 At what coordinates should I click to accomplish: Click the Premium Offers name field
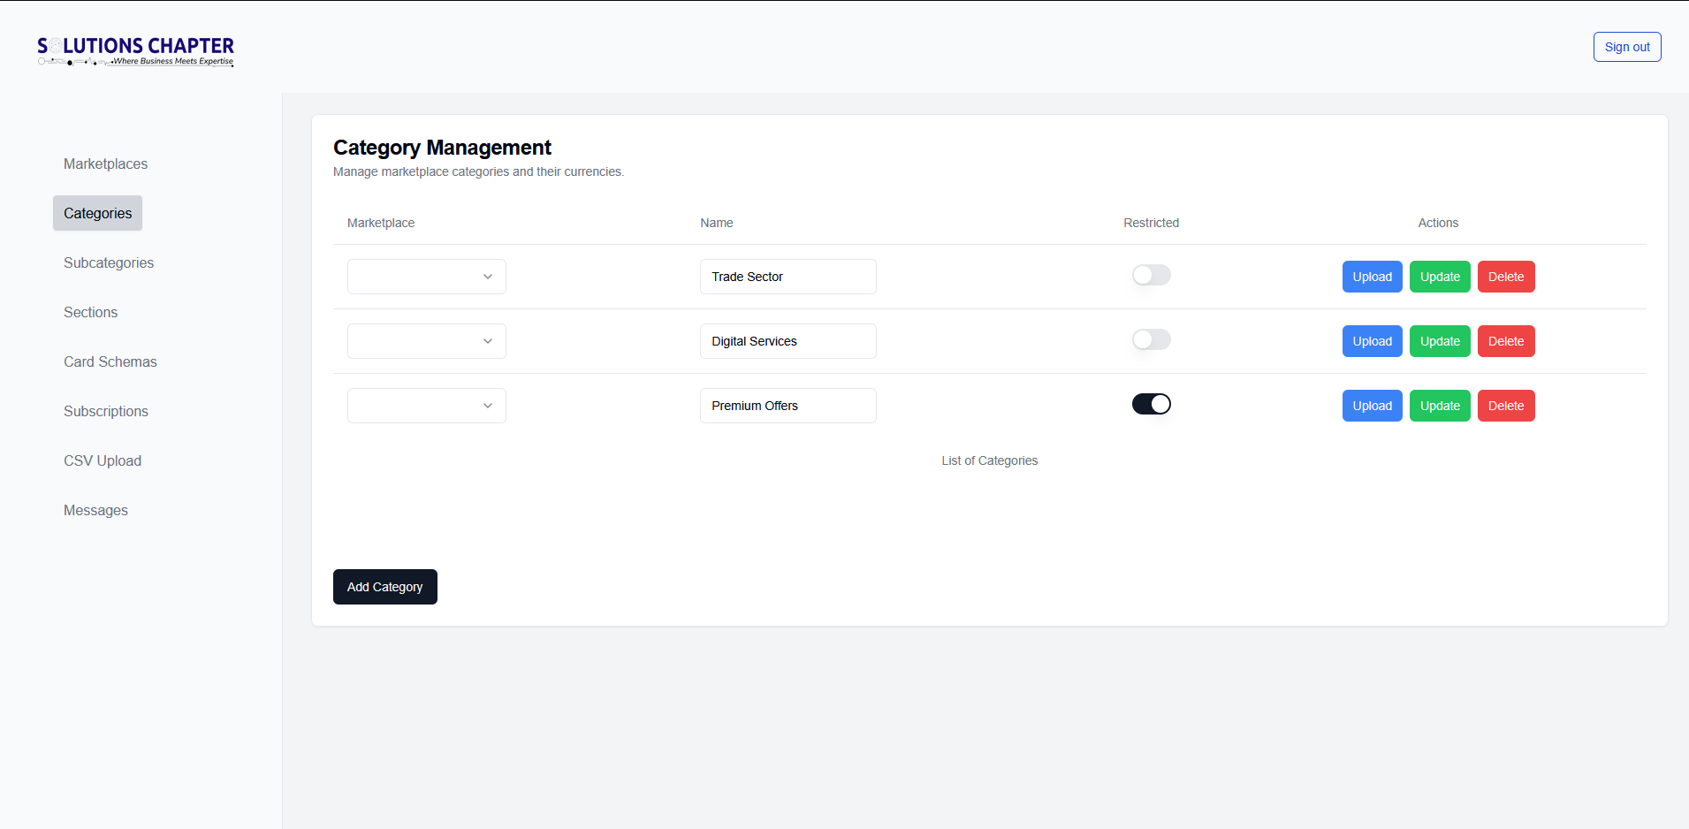pos(787,406)
